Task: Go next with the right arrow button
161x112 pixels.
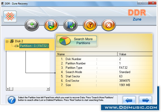Action: coord(145,100)
